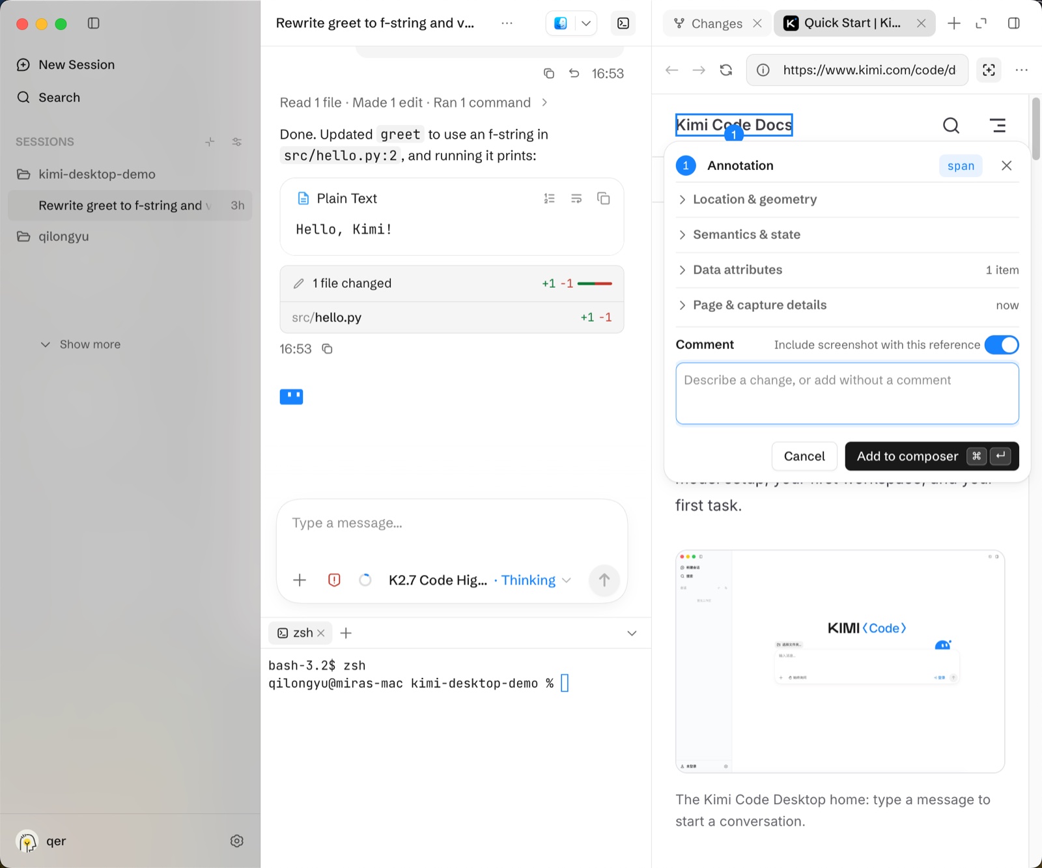Close the Annotation popup
Viewport: 1042px width, 868px height.
[1007, 165]
